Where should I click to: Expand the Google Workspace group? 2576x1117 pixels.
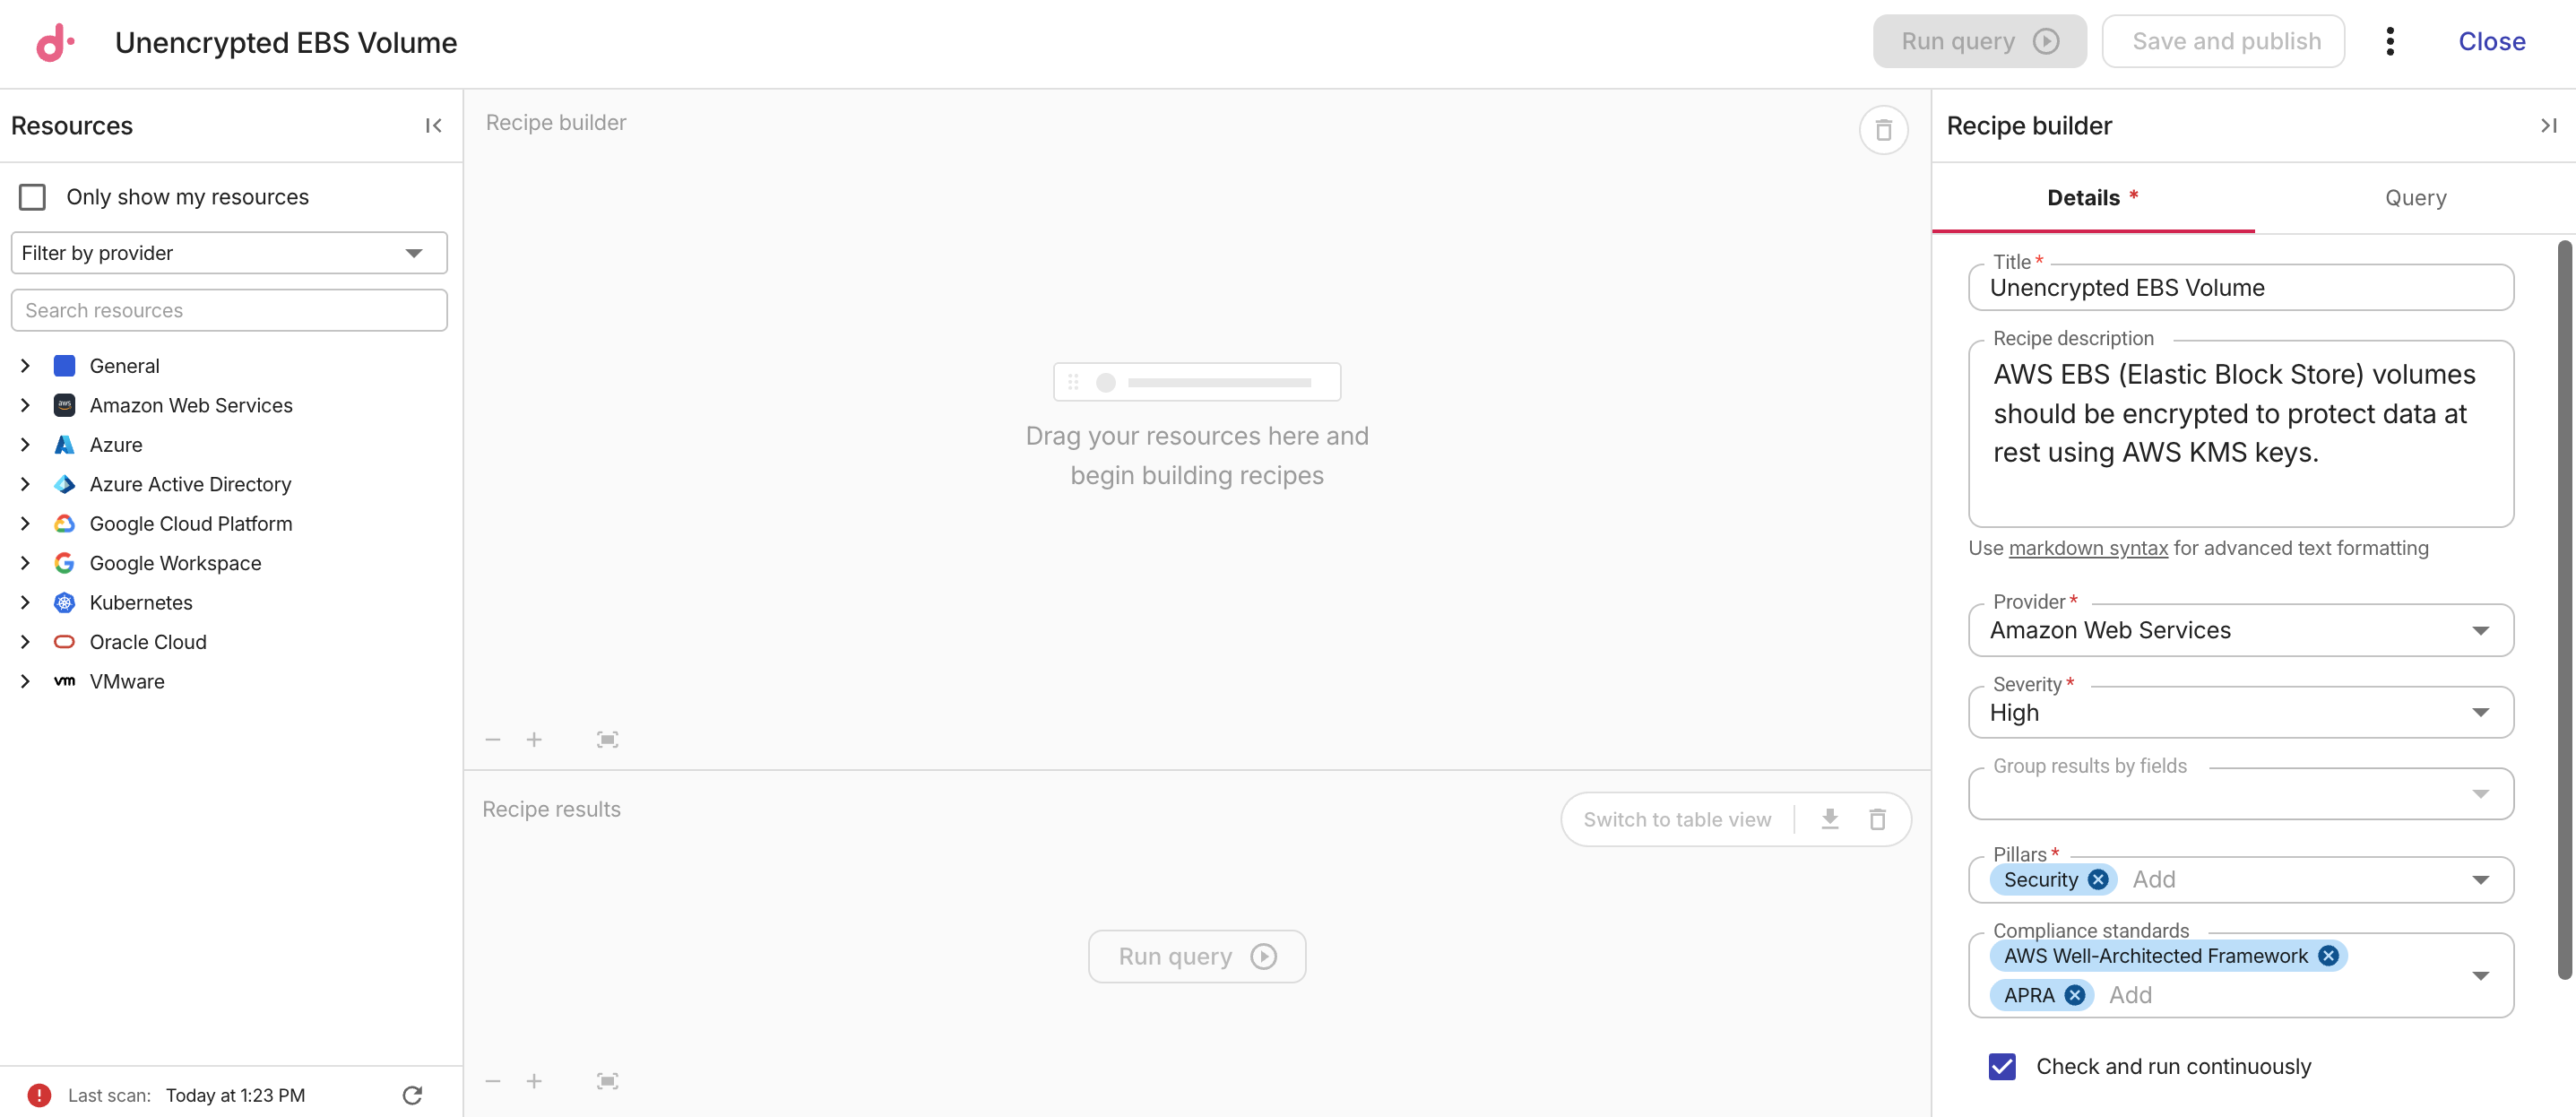(25, 563)
